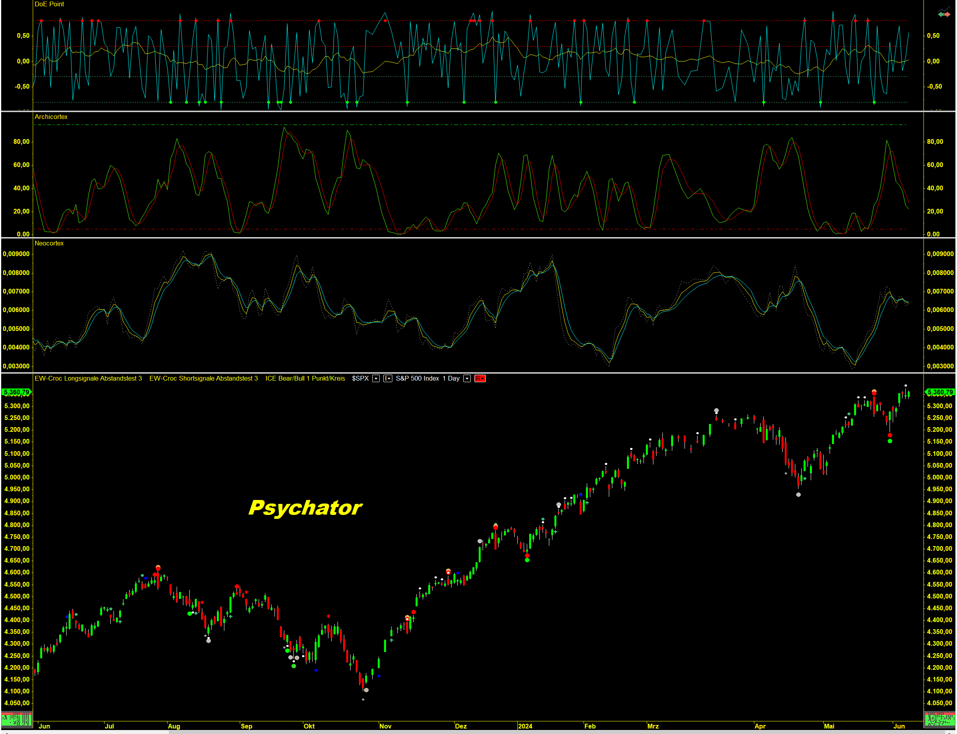Click the left green 5.360,79 price tag
This screenshot has height=734, width=957.
pyautogui.click(x=16, y=392)
